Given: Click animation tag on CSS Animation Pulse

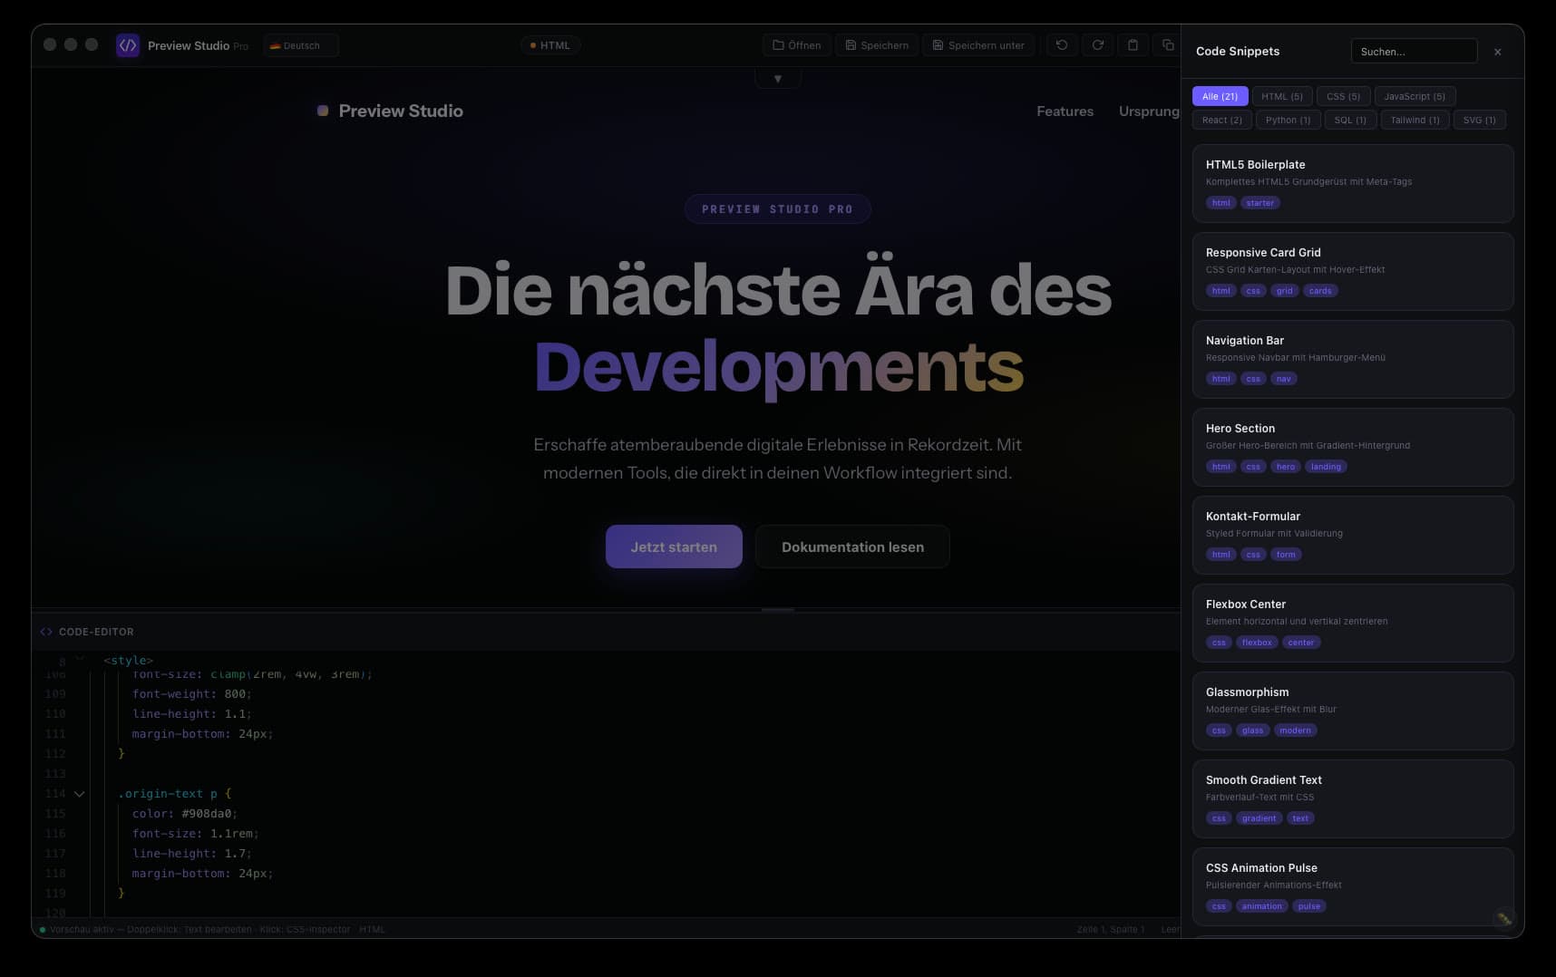Looking at the screenshot, I should point(1261,906).
